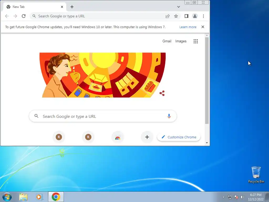Open the second R shortcut tile

[x=88, y=137]
